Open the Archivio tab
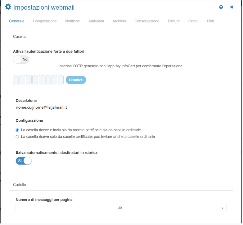243x225 pixels. click(x=119, y=21)
